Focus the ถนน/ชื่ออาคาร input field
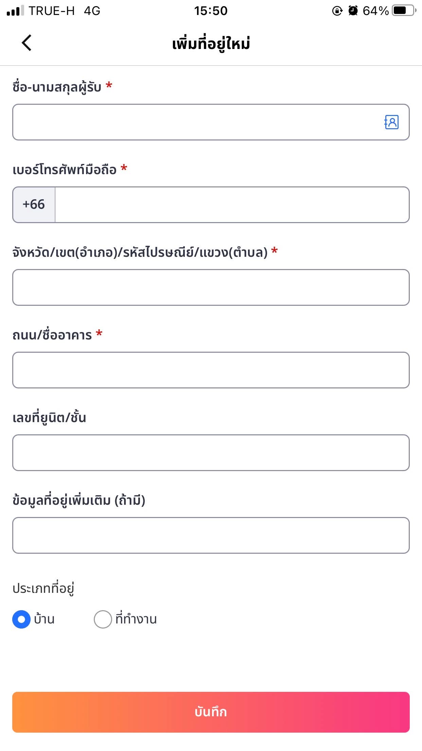The image size is (422, 751). pyautogui.click(x=211, y=370)
